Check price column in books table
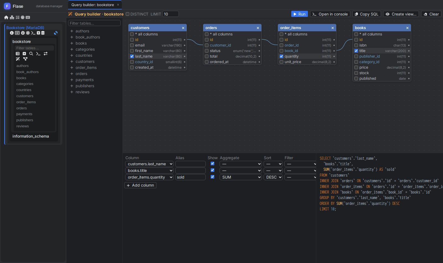The width and height of the screenshot is (443, 263). (356, 68)
